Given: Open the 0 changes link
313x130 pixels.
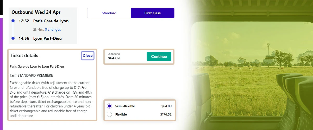Looking at the screenshot, I should pyautogui.click(x=53, y=30).
